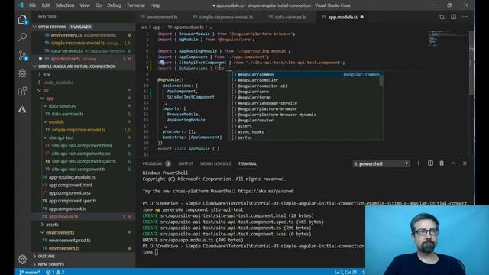Open the Terminal menu
Screen dimensions: 489x275
136,5
